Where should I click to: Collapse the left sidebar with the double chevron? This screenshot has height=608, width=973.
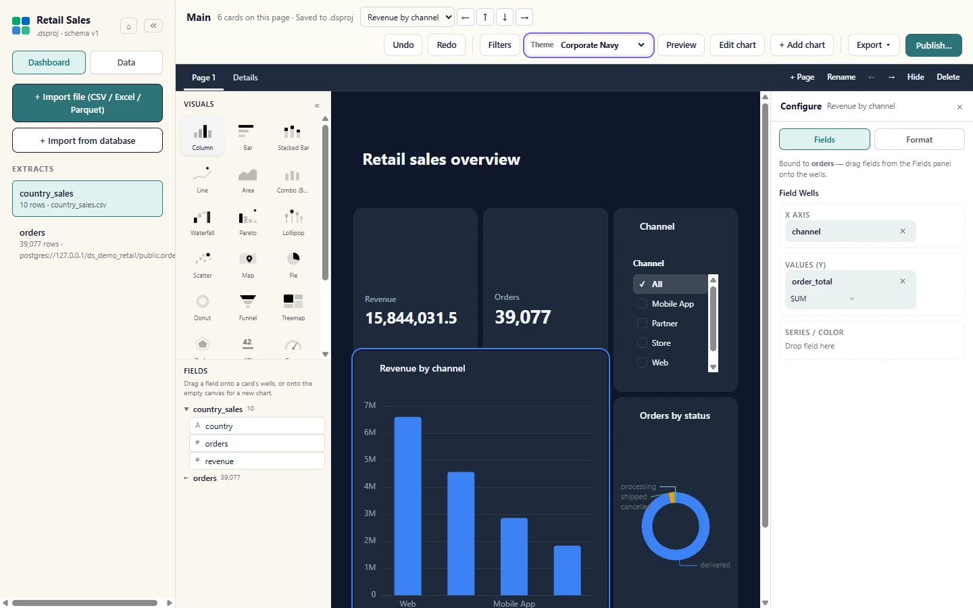[153, 26]
